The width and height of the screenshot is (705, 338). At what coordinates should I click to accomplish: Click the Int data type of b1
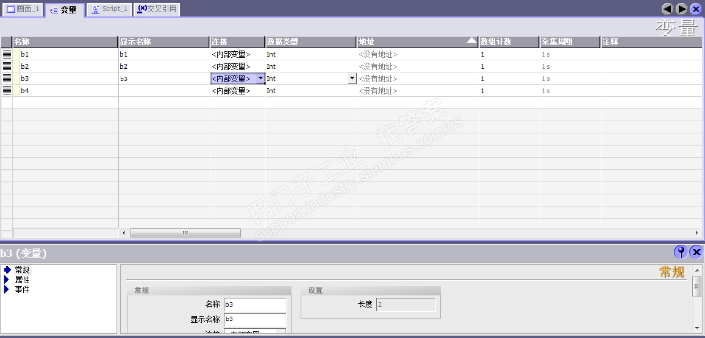click(311, 54)
